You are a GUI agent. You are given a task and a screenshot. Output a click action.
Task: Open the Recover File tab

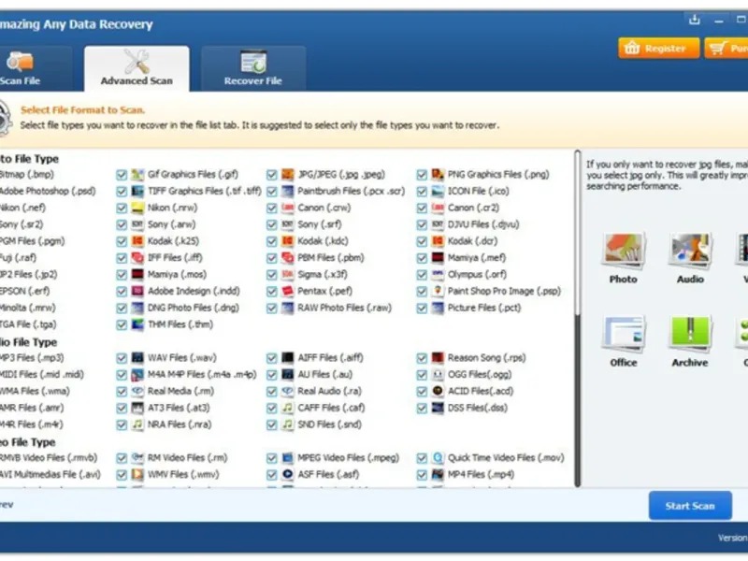click(x=253, y=68)
